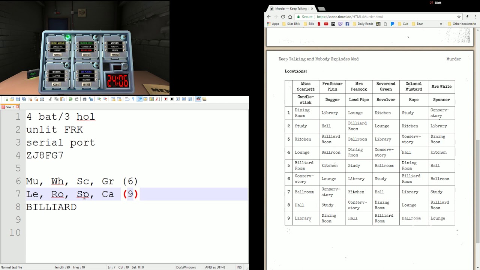Zoom out on the Notepad++ text
This screenshot has width=480, height=270.
point(105,99)
